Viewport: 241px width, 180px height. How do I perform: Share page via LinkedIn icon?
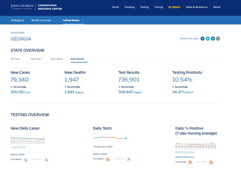[x=213, y=39]
